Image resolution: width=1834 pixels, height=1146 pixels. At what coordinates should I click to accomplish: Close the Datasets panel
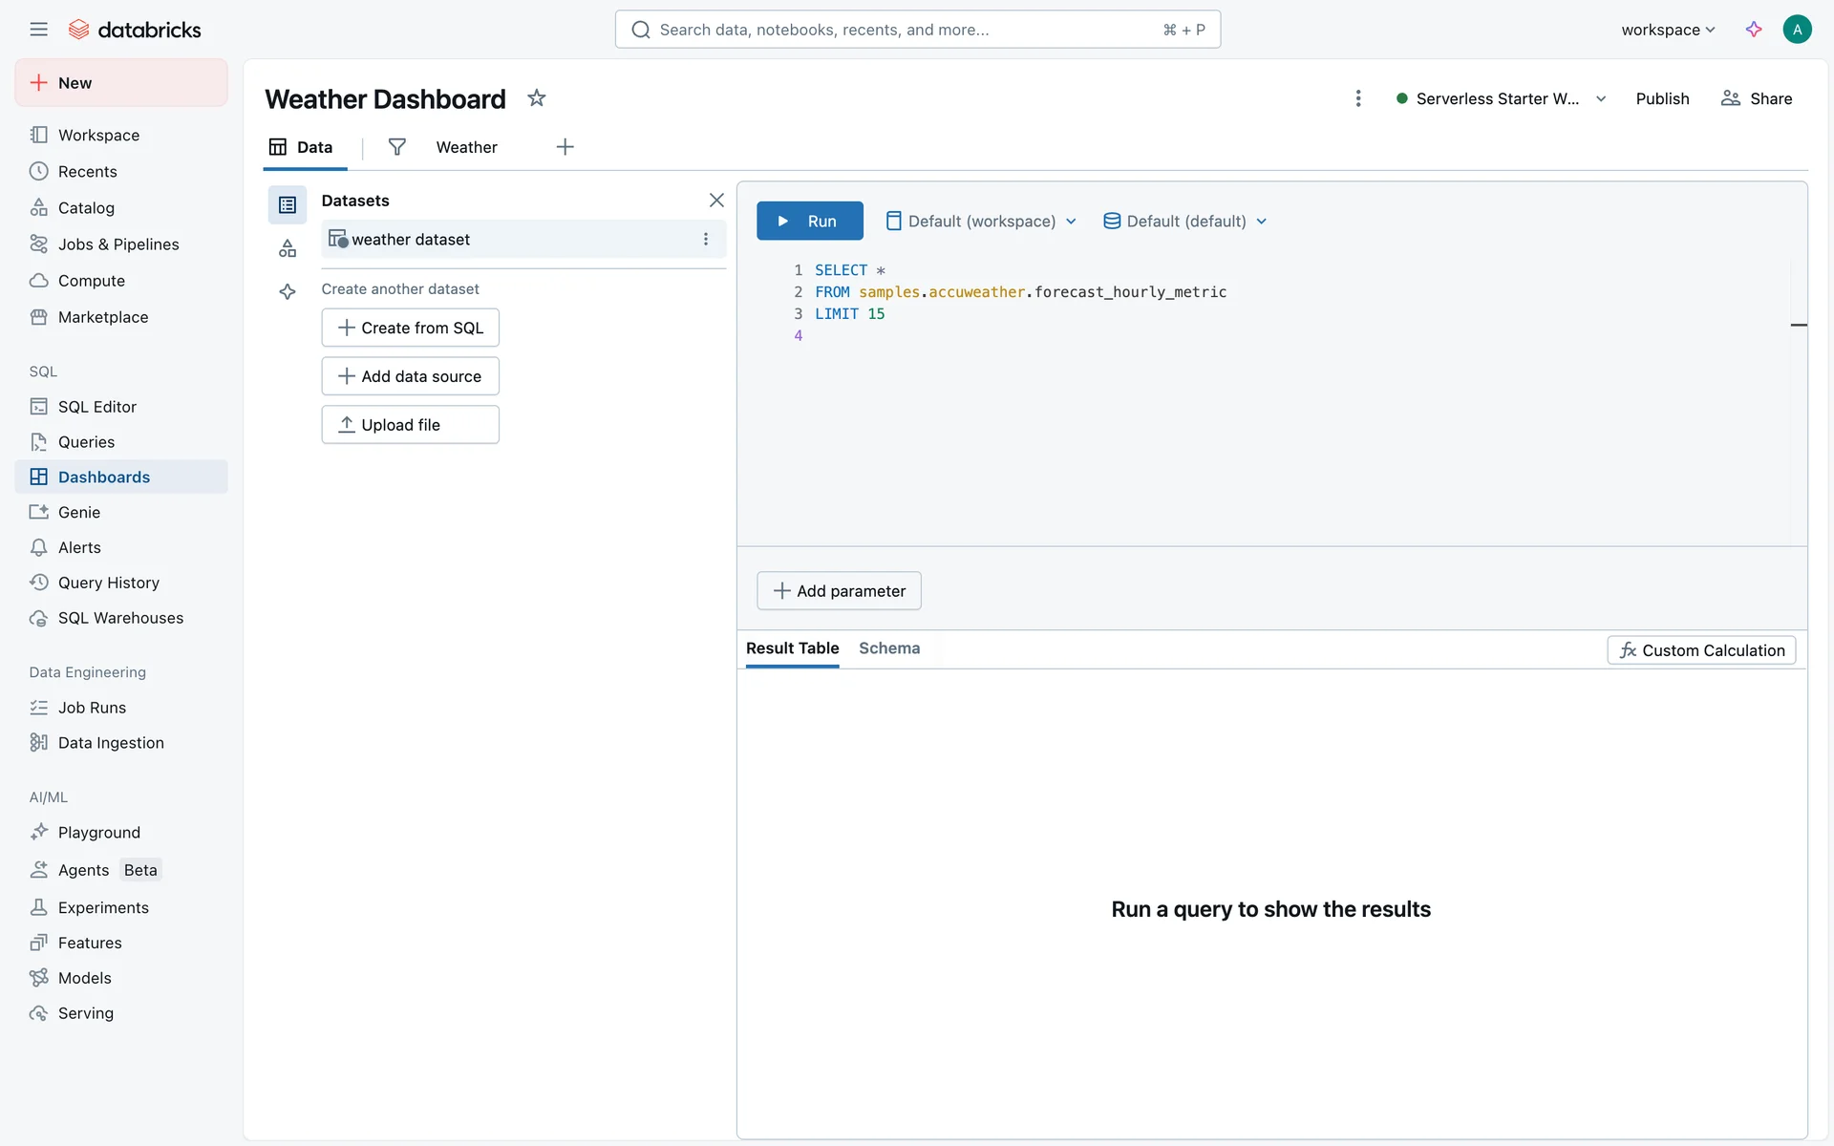pyautogui.click(x=716, y=201)
